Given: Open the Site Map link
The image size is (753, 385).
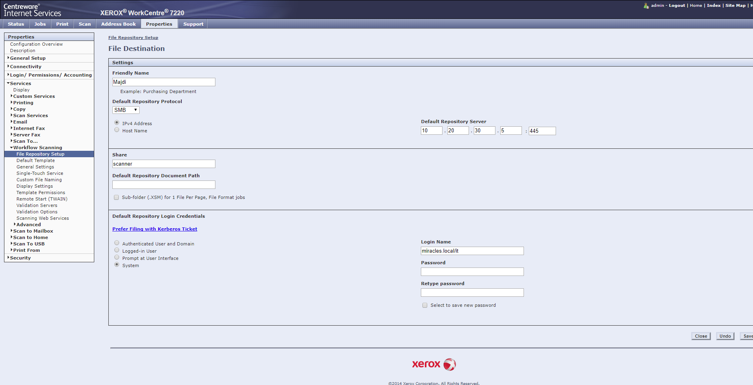Looking at the screenshot, I should pyautogui.click(x=735, y=6).
